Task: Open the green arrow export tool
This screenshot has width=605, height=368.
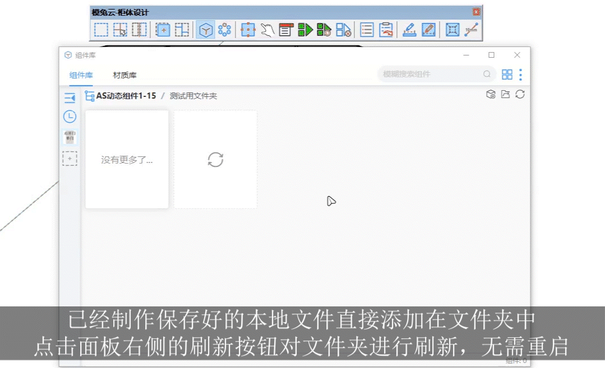Action: tap(306, 30)
